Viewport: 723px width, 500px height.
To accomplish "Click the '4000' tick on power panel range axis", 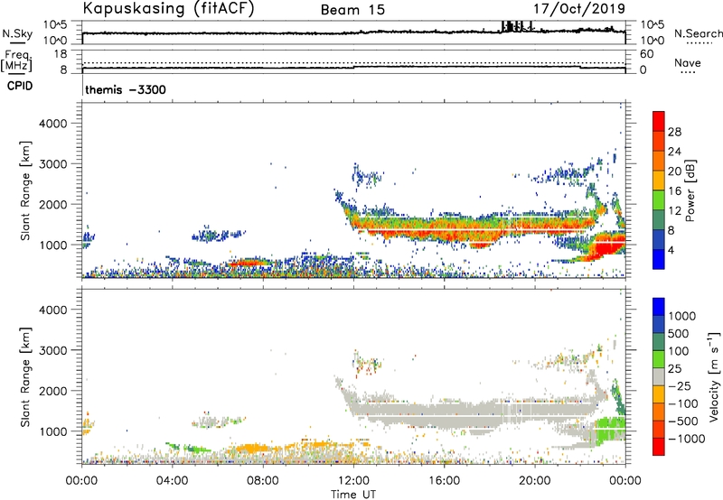I will tap(52, 124).
